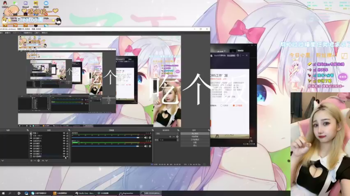Click the Studio Mode button
Image resolution: width=350 pixels, height=196 pixels.
pyautogui.click(x=195, y=139)
